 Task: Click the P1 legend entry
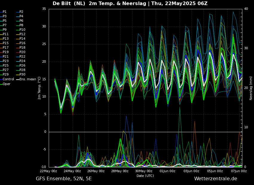tap(4, 12)
